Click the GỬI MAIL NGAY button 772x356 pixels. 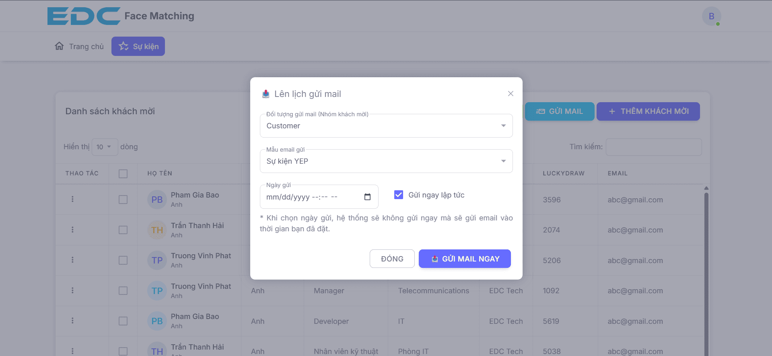click(x=465, y=259)
